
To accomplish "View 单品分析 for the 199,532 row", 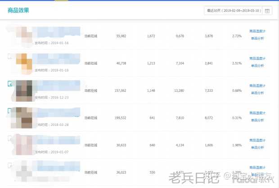I will click(x=256, y=120).
